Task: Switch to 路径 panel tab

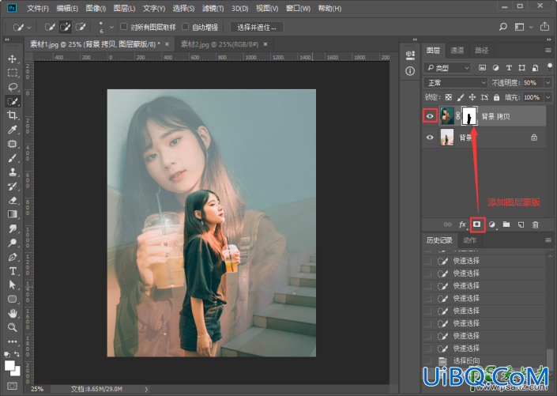Action: pos(481,50)
